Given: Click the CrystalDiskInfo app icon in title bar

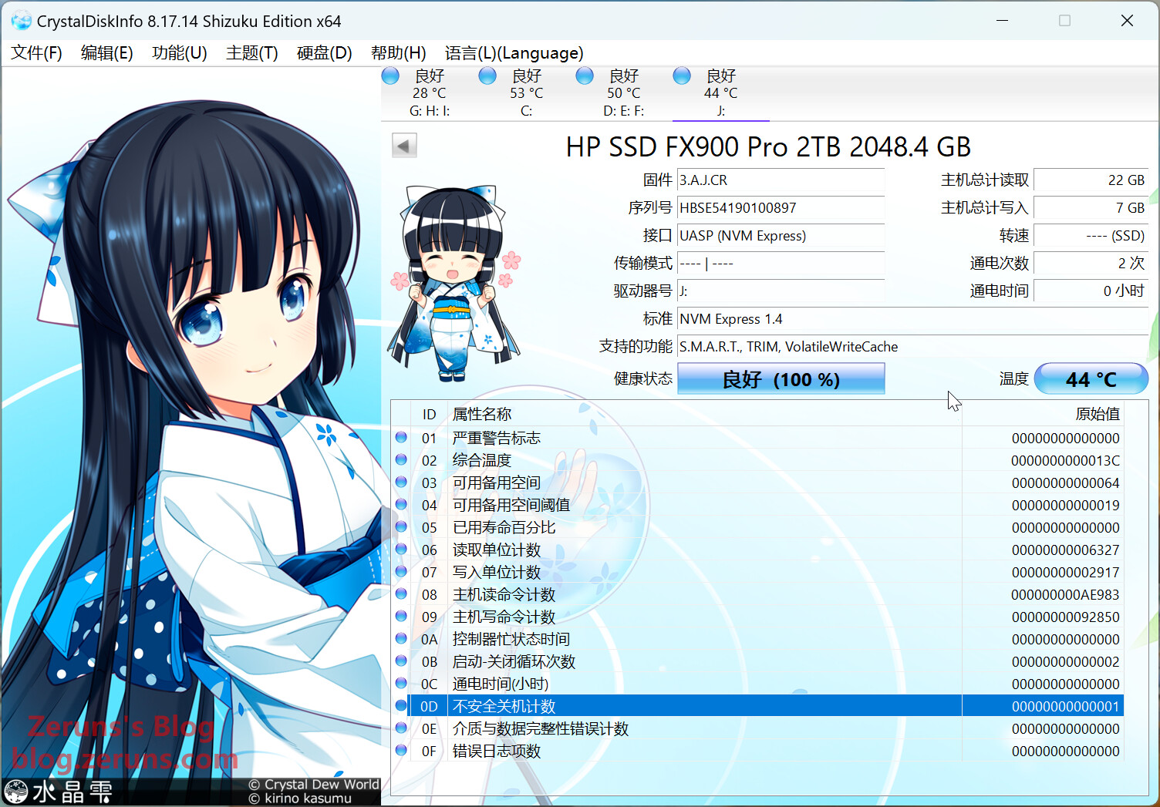Looking at the screenshot, I should (21, 21).
